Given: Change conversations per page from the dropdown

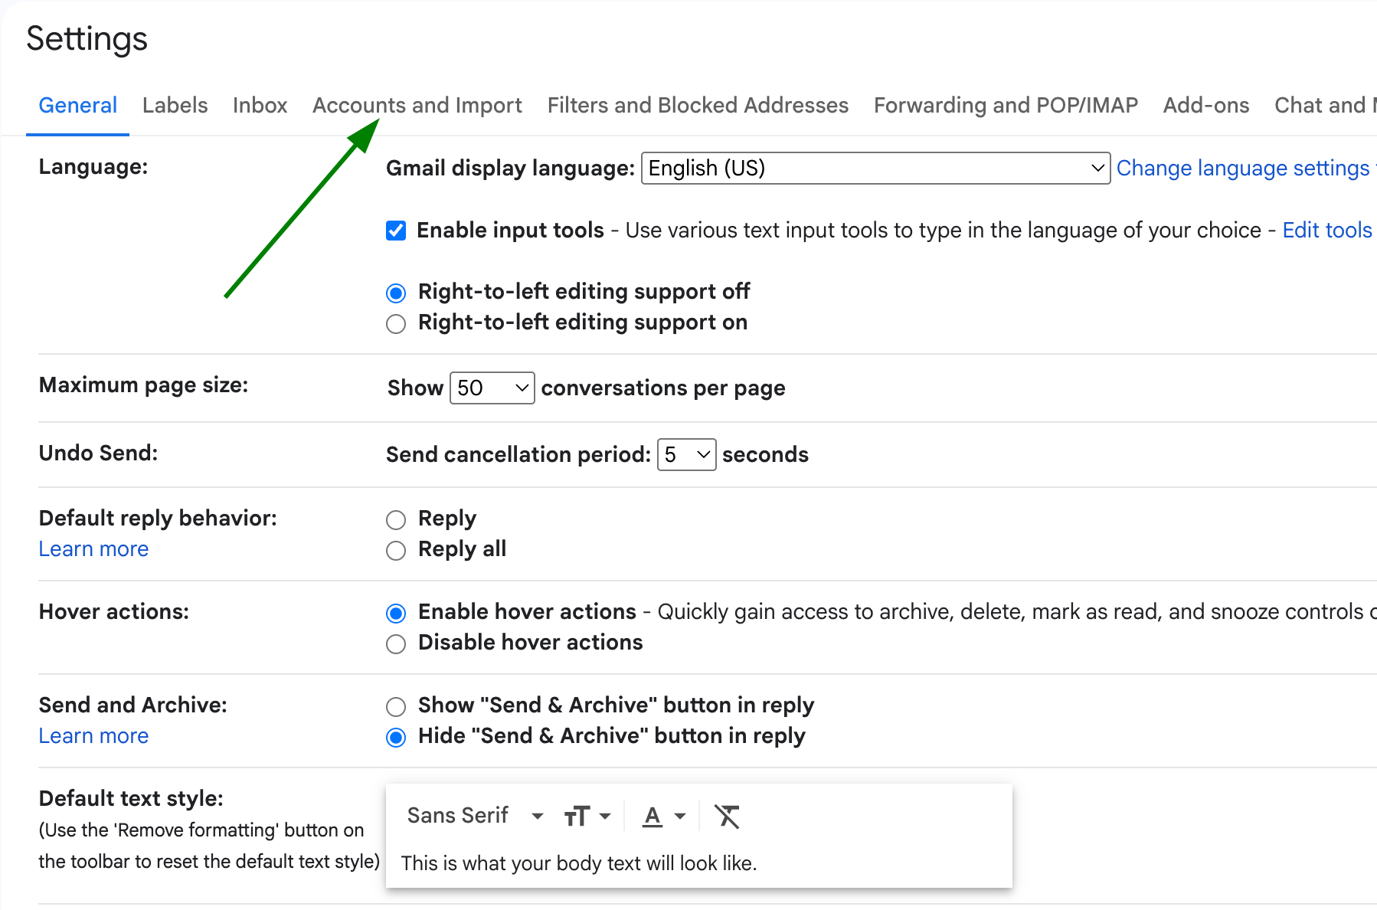Looking at the screenshot, I should [492, 388].
